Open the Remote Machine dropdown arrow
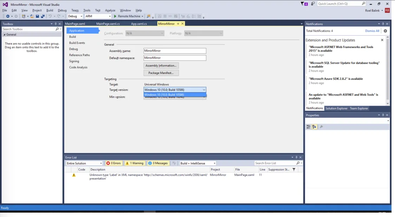The height and width of the screenshot is (217, 395). 142,16
